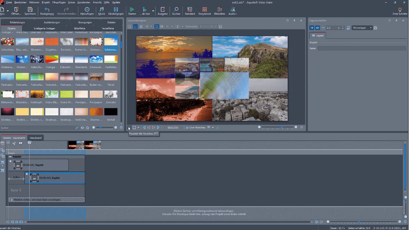Click 'Hierher ziehen' new track area
The height and width of the screenshot is (230, 409).
pyautogui.click(x=47, y=199)
